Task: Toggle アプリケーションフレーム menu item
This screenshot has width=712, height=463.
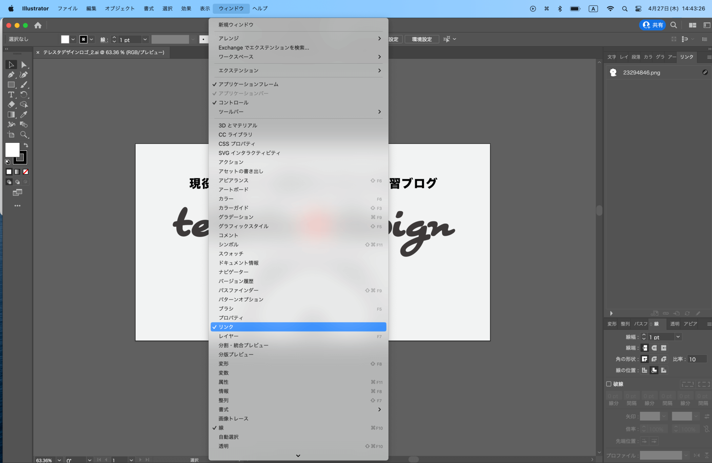Action: click(248, 84)
